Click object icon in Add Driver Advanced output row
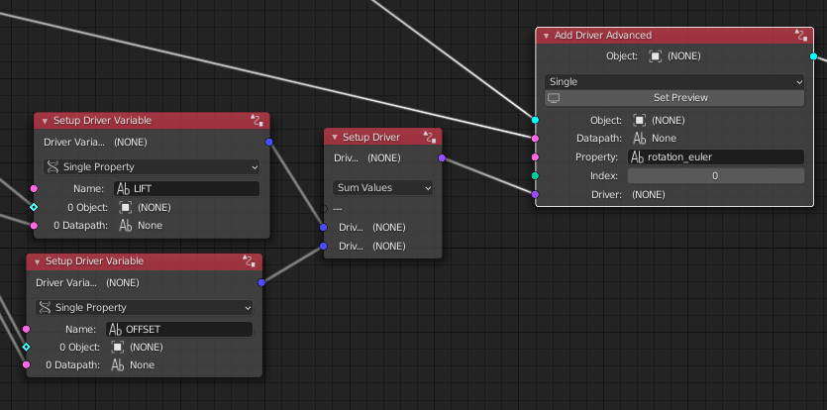The width and height of the screenshot is (827, 410). pos(656,56)
